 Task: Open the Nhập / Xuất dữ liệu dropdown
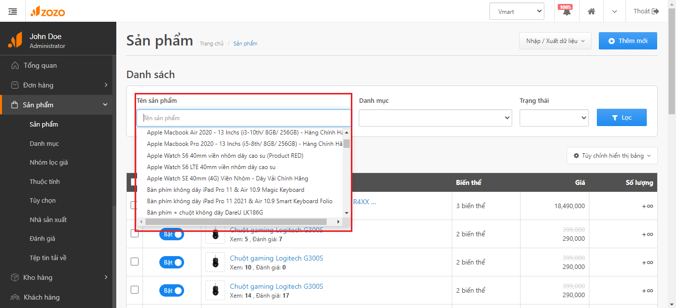555,41
